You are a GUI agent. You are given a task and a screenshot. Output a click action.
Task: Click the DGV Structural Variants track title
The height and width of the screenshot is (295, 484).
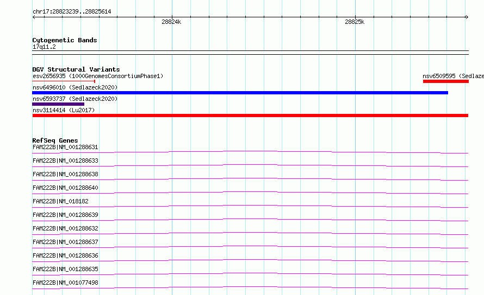point(76,69)
